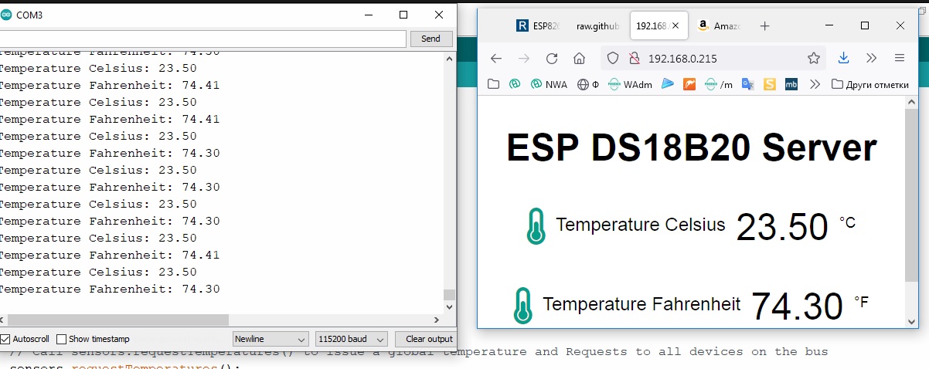Bookmark this page with the star
The image size is (929, 369).
click(x=813, y=58)
